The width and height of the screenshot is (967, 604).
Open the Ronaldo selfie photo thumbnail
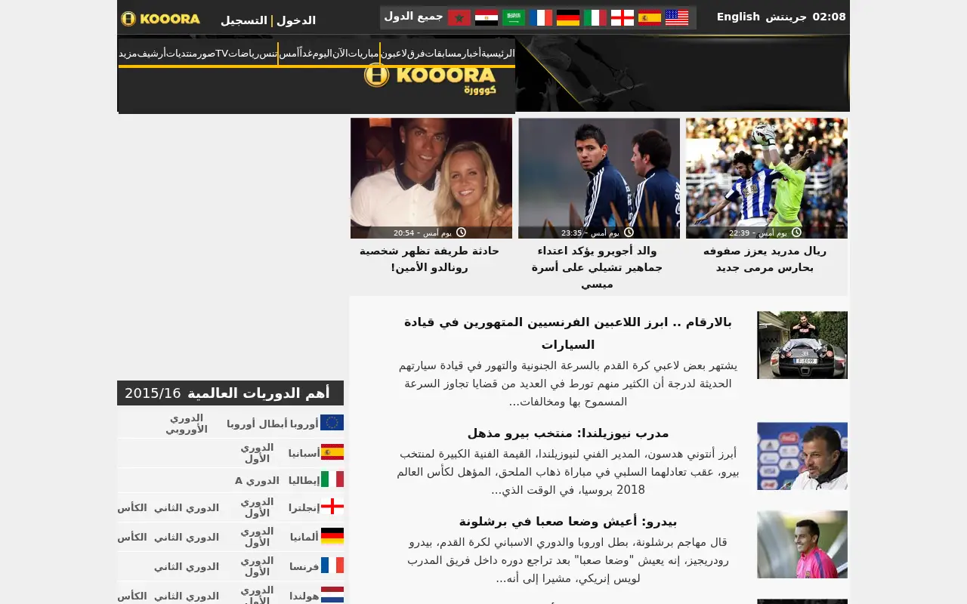pos(431,178)
